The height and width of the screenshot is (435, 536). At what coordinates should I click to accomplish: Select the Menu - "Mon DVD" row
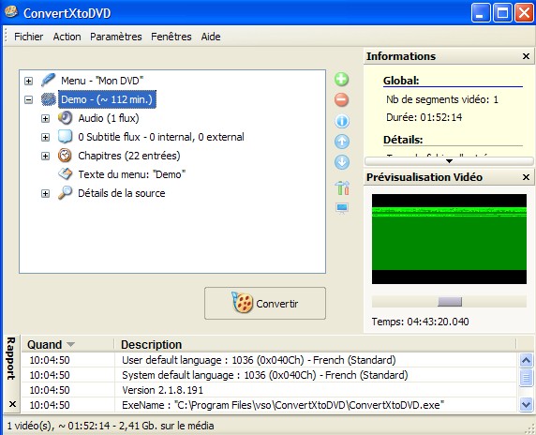click(x=102, y=81)
